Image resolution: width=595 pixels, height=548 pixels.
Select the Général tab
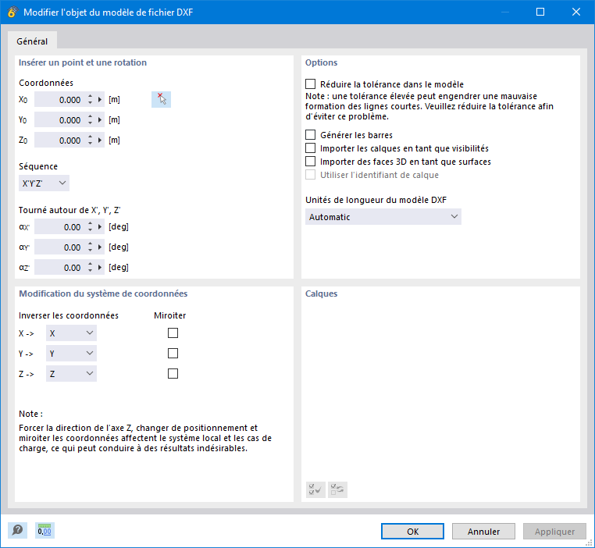pyautogui.click(x=32, y=41)
